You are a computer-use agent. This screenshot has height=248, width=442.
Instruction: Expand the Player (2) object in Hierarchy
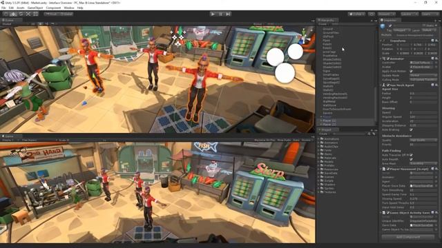click(x=321, y=124)
